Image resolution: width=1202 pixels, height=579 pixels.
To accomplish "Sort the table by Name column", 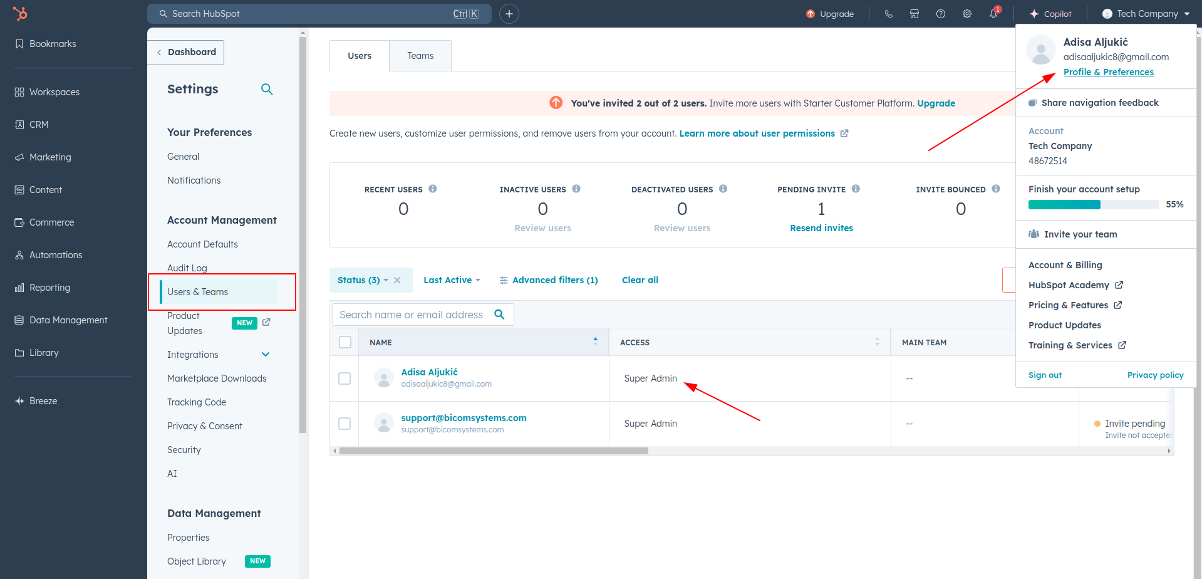I will [595, 342].
